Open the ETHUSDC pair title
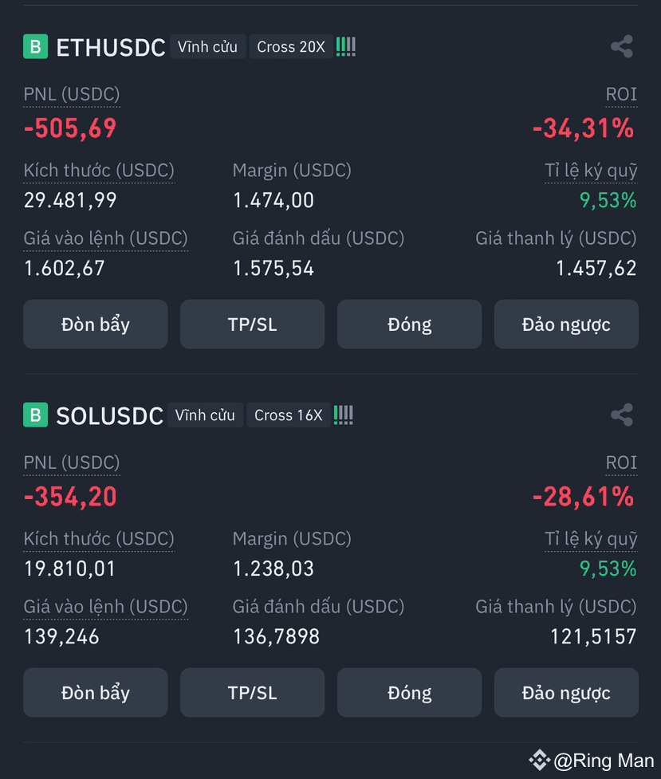 (110, 48)
